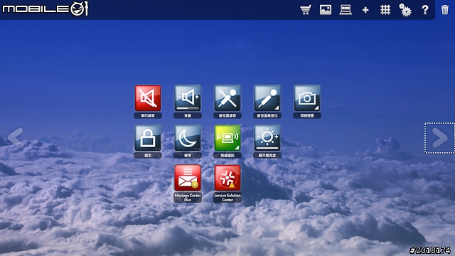
Task: Go to next page with right arrow
Action: point(439,138)
